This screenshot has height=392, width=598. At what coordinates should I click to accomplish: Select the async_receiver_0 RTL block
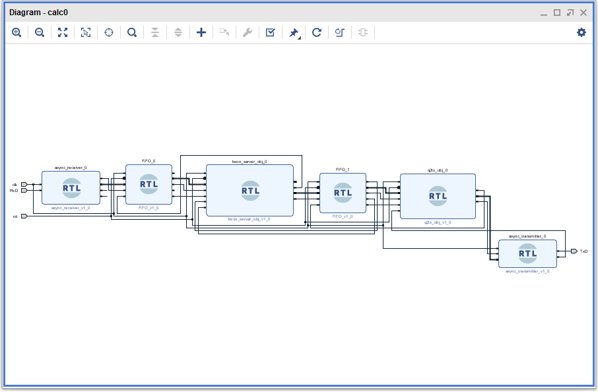[71, 188]
